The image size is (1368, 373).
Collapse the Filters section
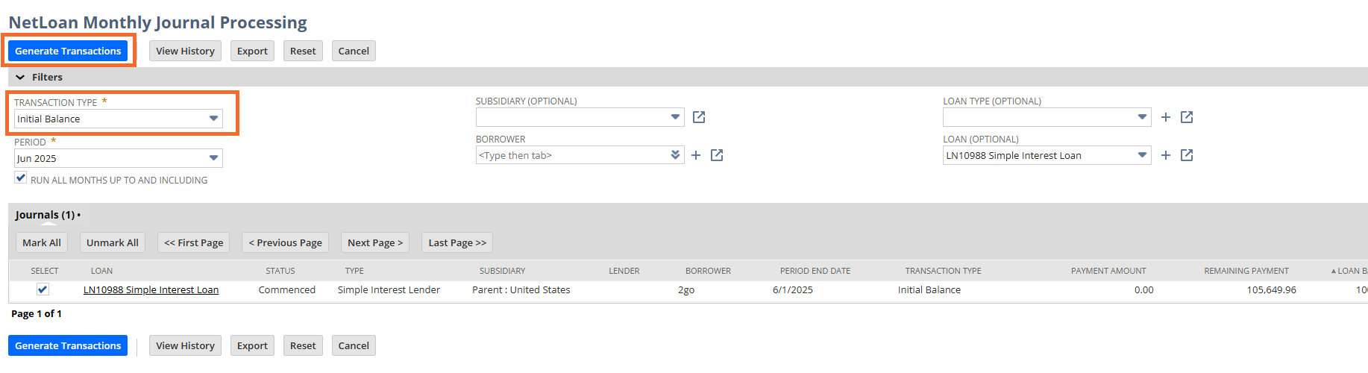tap(20, 78)
